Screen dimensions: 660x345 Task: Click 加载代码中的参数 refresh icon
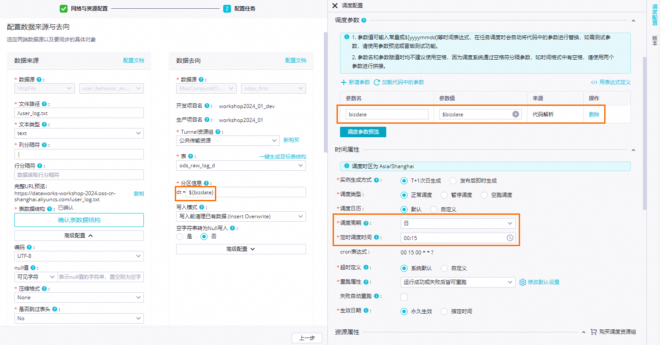[377, 82]
